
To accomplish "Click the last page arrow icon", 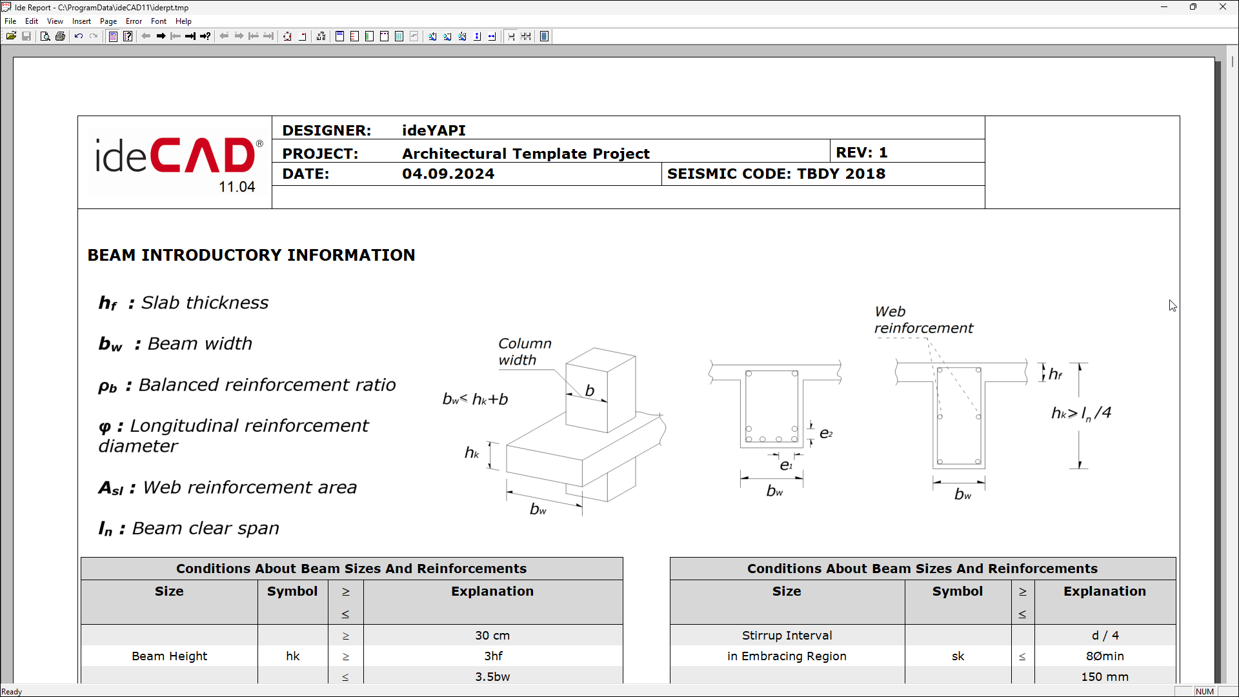I will [190, 36].
